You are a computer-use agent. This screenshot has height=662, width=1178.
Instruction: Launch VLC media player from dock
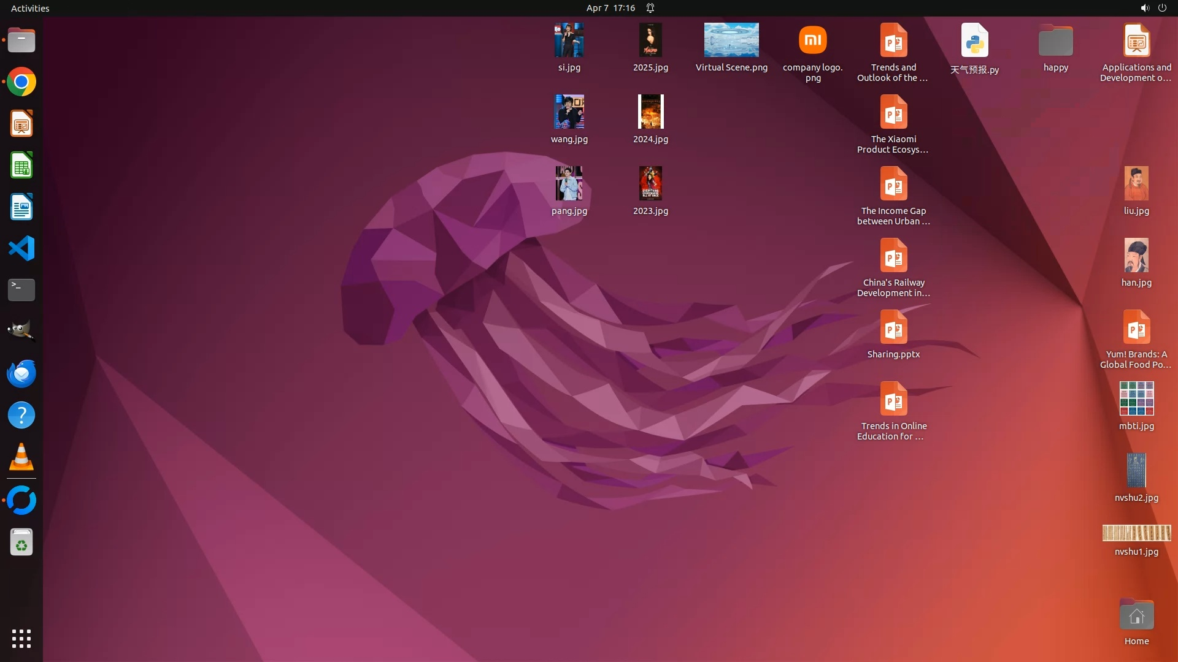point(21,457)
